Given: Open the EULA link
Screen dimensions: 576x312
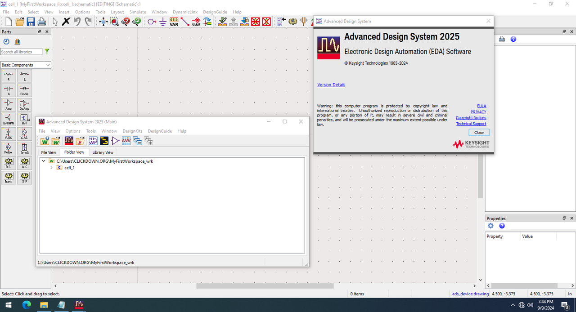Looking at the screenshot, I should point(481,106).
